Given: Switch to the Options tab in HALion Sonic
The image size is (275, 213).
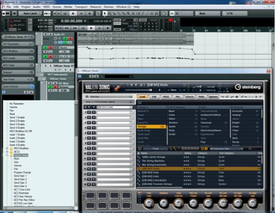Looking at the screenshot, I should point(213,97).
